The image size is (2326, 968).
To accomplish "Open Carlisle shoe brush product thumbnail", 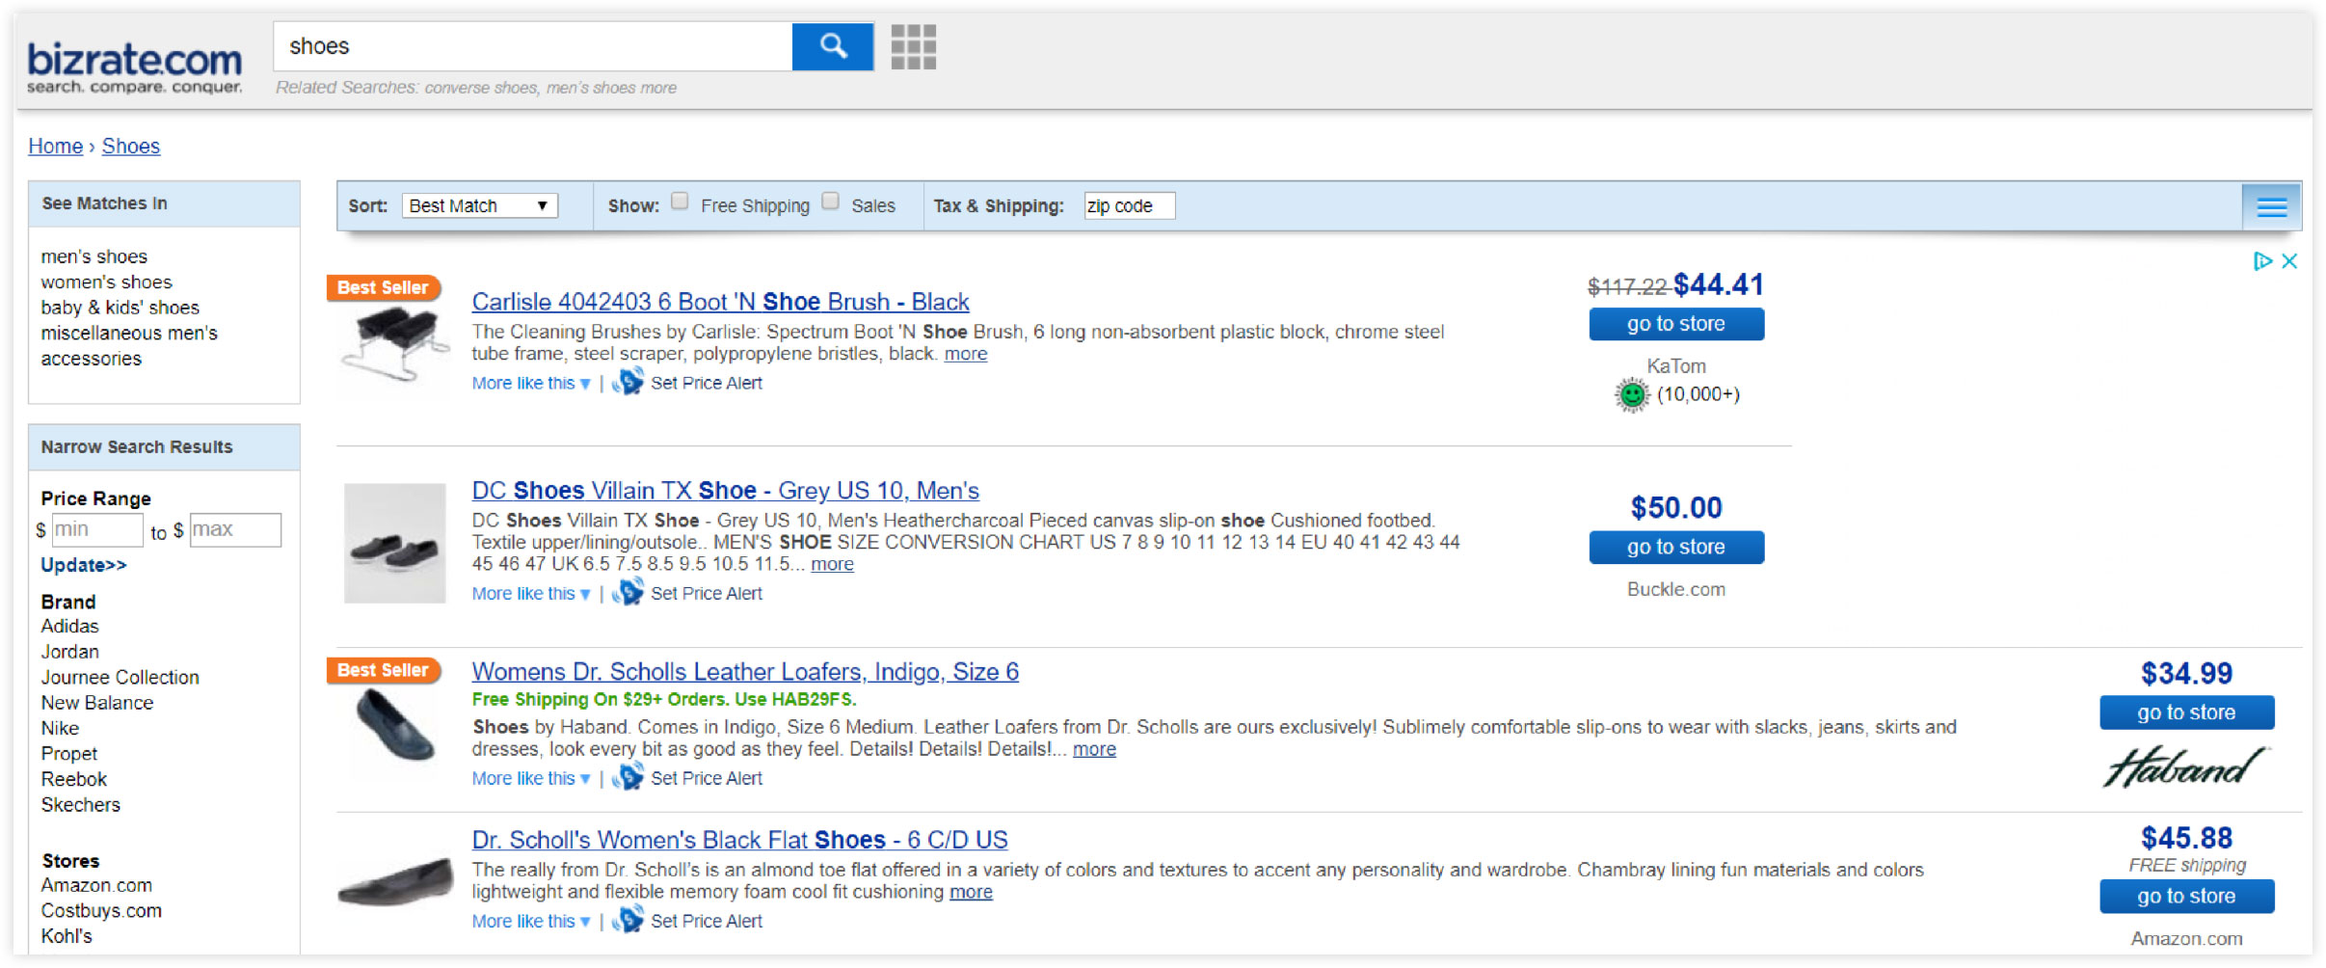I will click(x=395, y=345).
